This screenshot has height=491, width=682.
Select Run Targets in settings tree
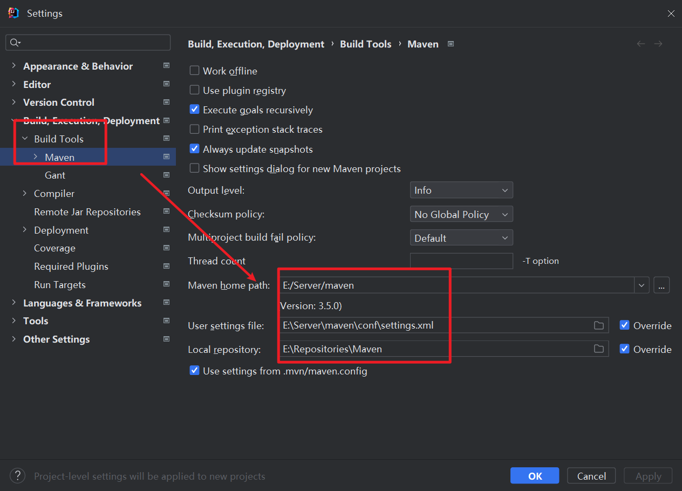[x=60, y=285]
